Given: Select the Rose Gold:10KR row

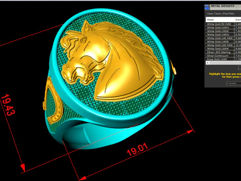Looking at the screenshot, I should tap(223, 59).
